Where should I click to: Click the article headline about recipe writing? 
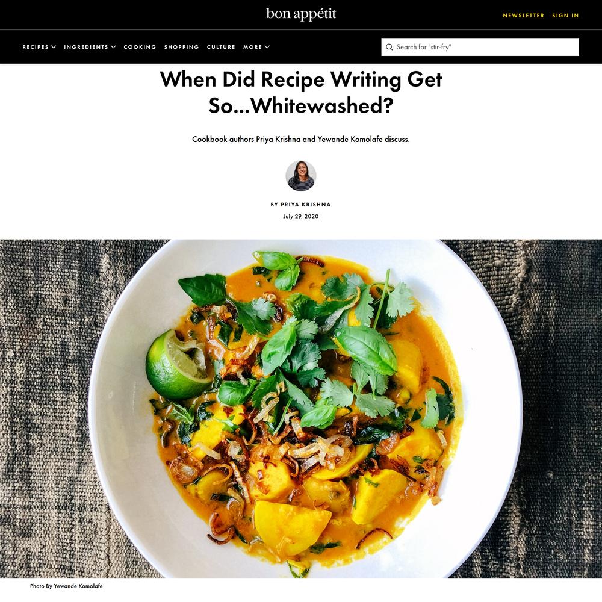coord(301,93)
